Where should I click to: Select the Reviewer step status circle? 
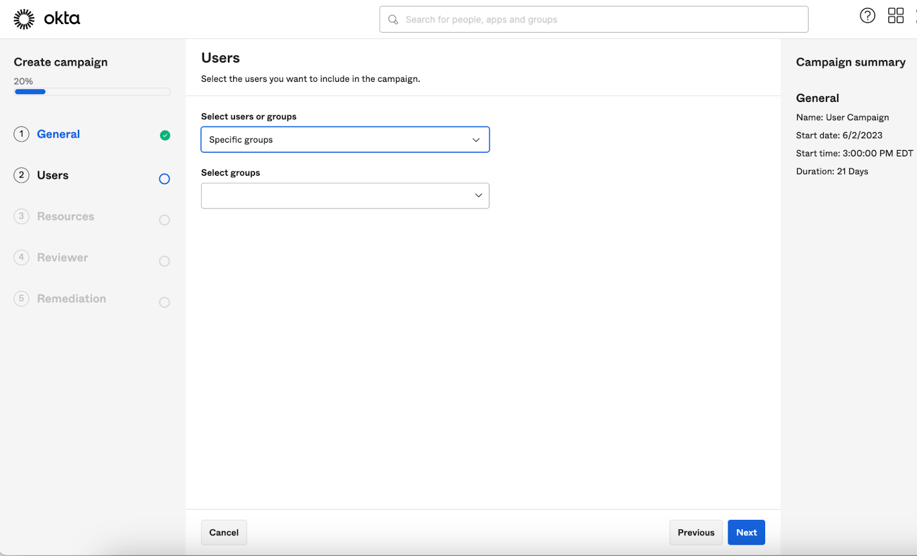164,261
